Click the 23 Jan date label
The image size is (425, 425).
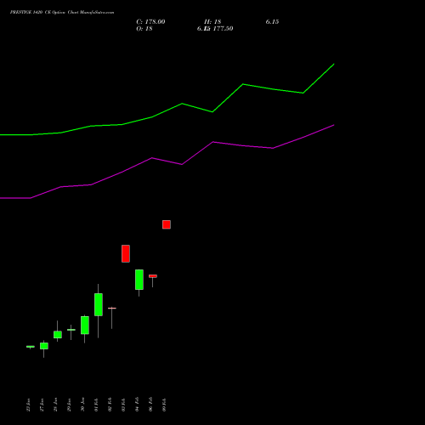tap(28, 405)
